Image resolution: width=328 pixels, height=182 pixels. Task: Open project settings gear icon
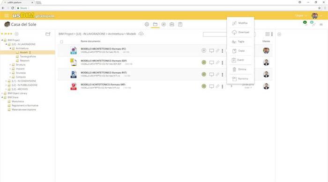pyautogui.click(x=147, y=24)
